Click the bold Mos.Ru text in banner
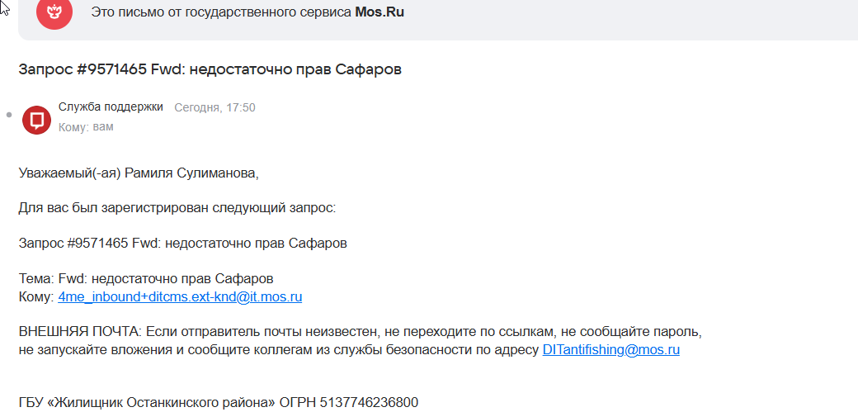 (x=379, y=12)
